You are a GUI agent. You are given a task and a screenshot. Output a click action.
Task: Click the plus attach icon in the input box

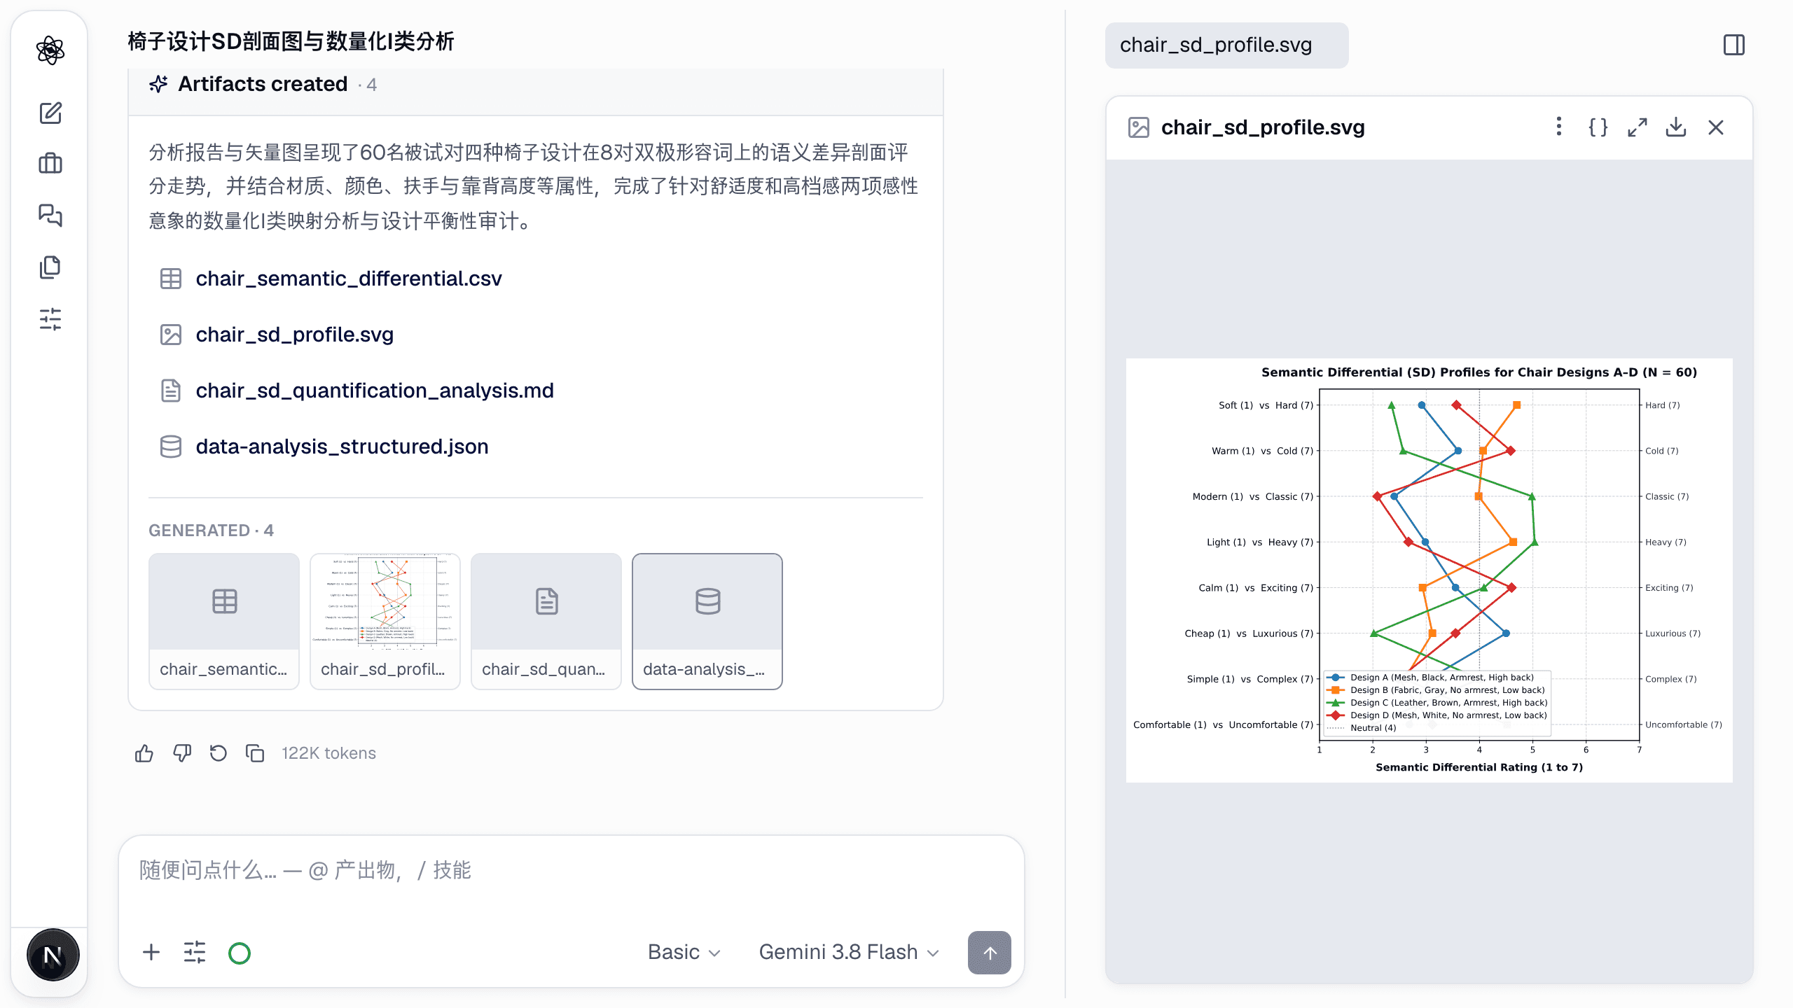151,952
